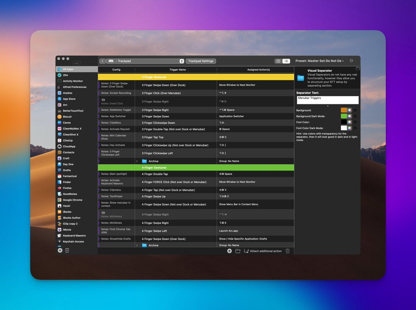
Task: Sort by Trigger Name column header
Action: (177, 70)
